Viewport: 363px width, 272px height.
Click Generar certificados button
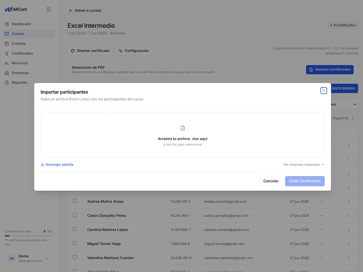330,70
